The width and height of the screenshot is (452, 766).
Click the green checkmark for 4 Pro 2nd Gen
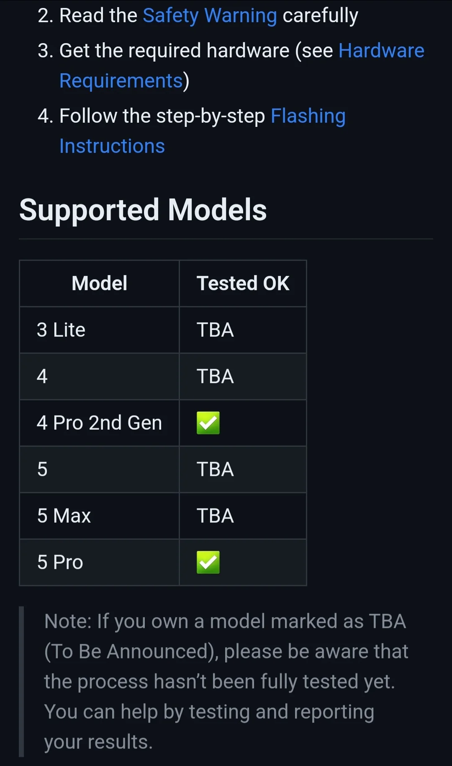coord(208,423)
